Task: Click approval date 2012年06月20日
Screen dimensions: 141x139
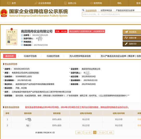Action: pyautogui.click(x=88, y=84)
